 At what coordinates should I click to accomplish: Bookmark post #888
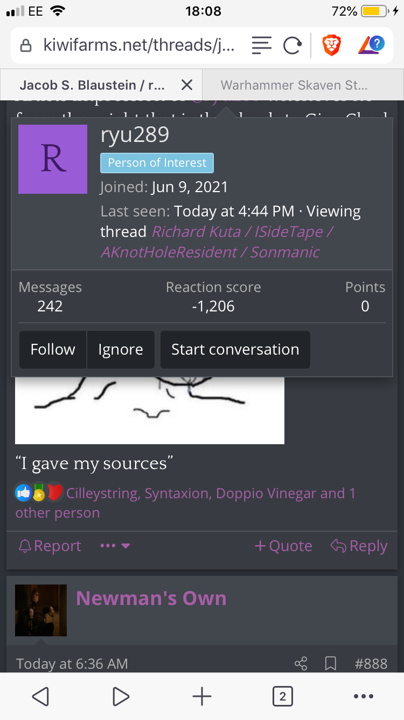click(x=331, y=663)
